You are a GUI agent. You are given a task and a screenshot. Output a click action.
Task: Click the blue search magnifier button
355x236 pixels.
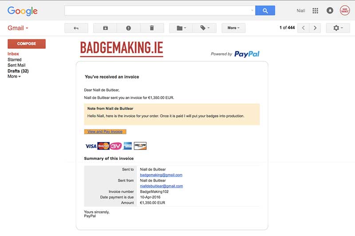pos(265,11)
